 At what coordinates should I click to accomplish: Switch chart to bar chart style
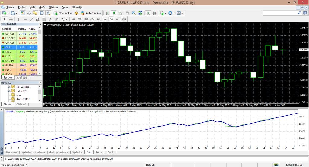107,13
